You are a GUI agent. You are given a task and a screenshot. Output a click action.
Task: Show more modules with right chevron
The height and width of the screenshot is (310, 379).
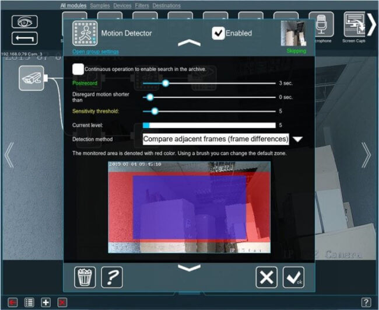[x=372, y=24]
